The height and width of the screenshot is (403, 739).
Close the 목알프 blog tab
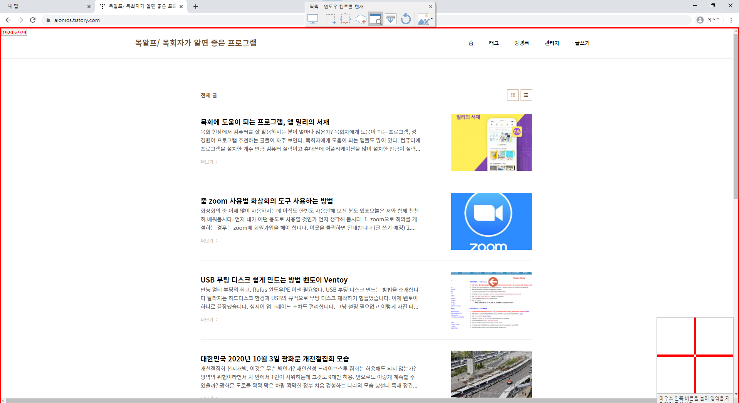click(181, 7)
